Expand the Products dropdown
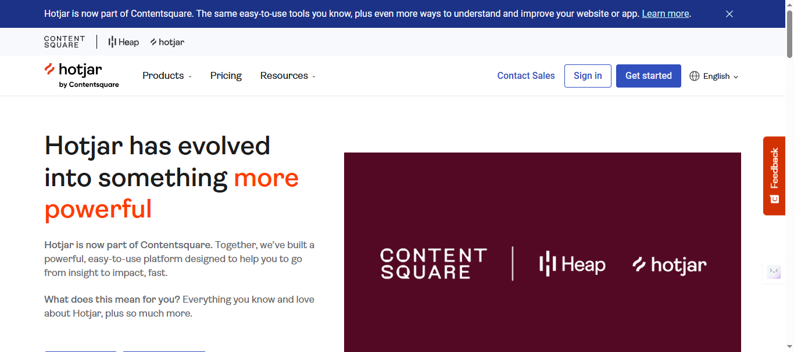The image size is (794, 352). [167, 75]
